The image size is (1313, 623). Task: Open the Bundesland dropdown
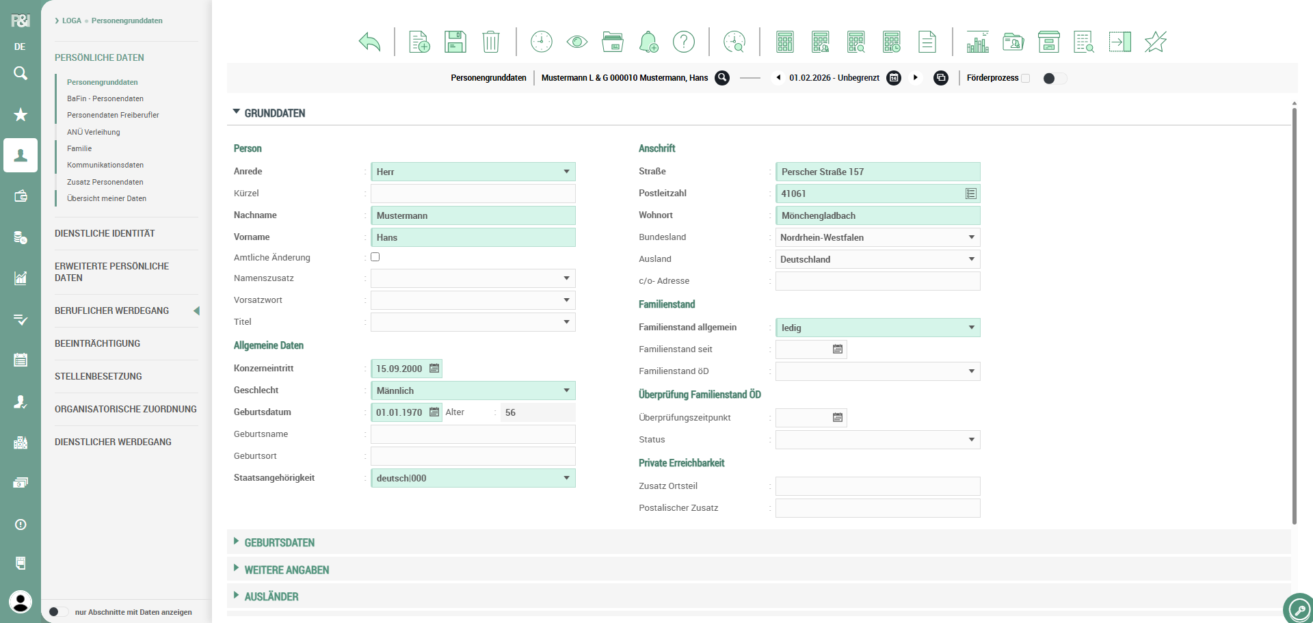coord(877,237)
